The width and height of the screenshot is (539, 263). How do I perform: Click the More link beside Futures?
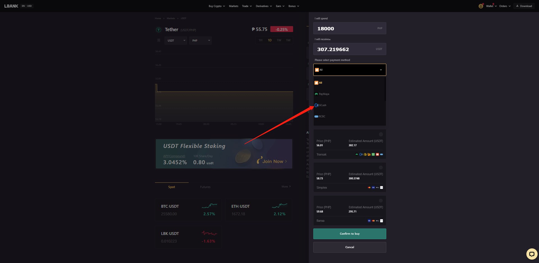pyautogui.click(x=286, y=187)
